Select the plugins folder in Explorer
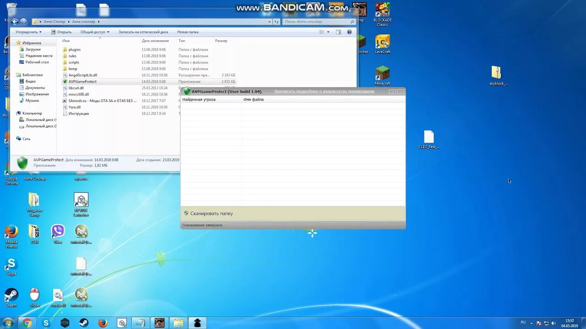The image size is (586, 329). [x=75, y=49]
